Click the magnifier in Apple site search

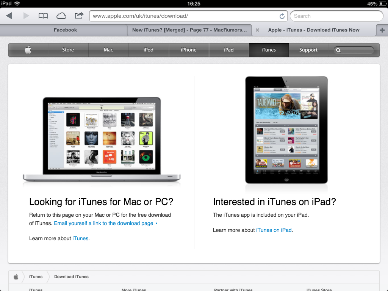point(338,50)
